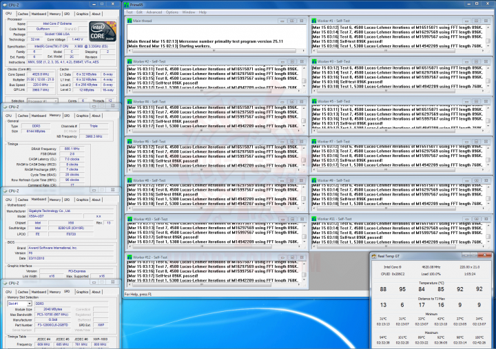The height and width of the screenshot is (349, 496).
Task: Click the Real Temp GT title bar icon
Action: pos(374,256)
